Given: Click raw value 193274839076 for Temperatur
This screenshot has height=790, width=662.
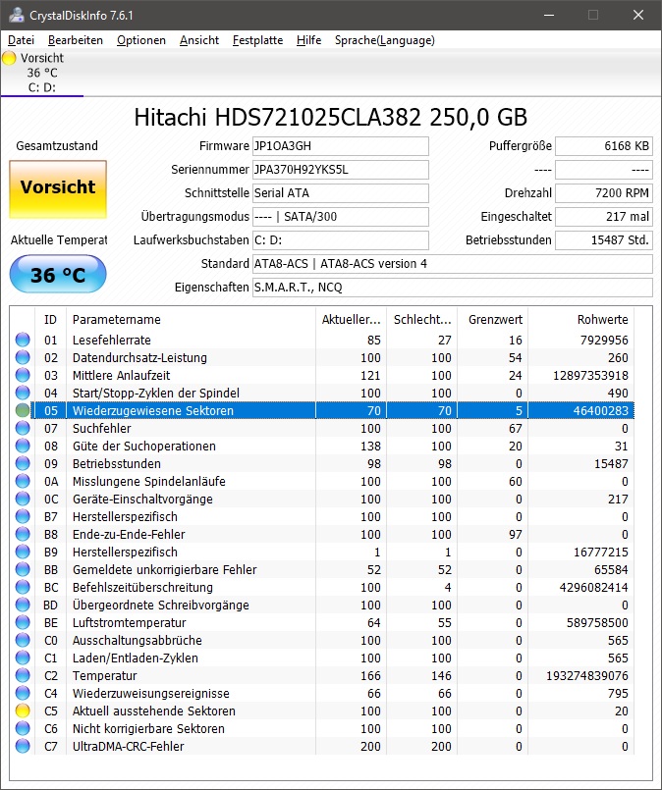Looking at the screenshot, I should coord(587,675).
